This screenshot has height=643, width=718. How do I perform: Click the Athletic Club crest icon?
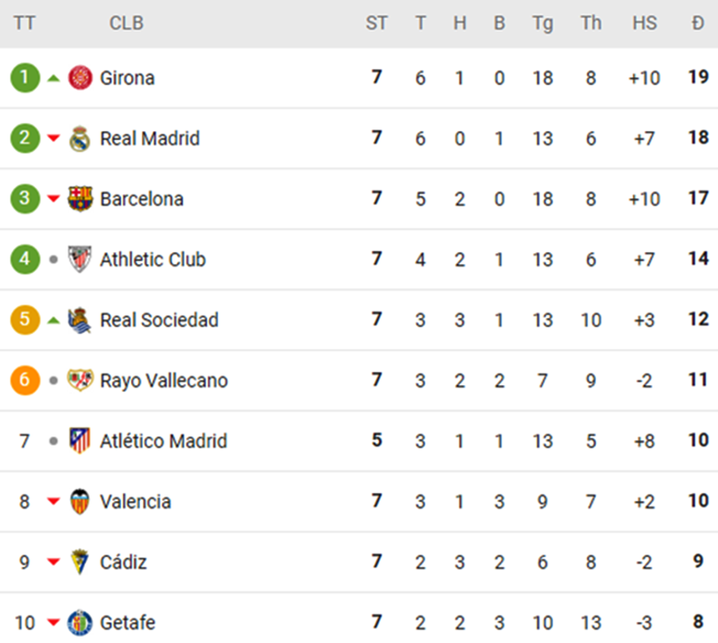pos(79,260)
